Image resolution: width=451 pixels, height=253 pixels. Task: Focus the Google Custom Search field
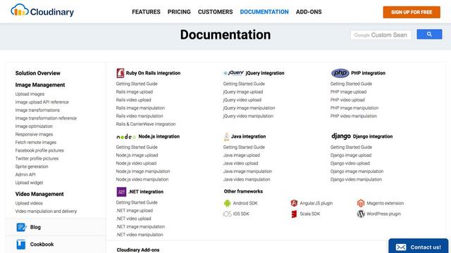point(381,35)
